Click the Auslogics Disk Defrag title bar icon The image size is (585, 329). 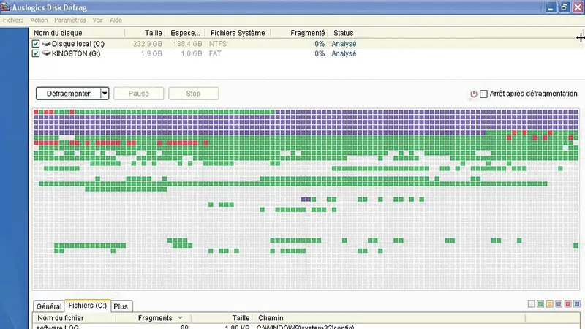[x=5, y=7]
